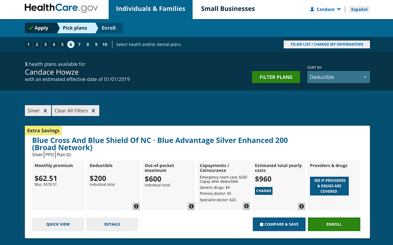This screenshot has width=393, height=245.
Task: Click the Estimated yearly costs info icon
Action: point(301,206)
